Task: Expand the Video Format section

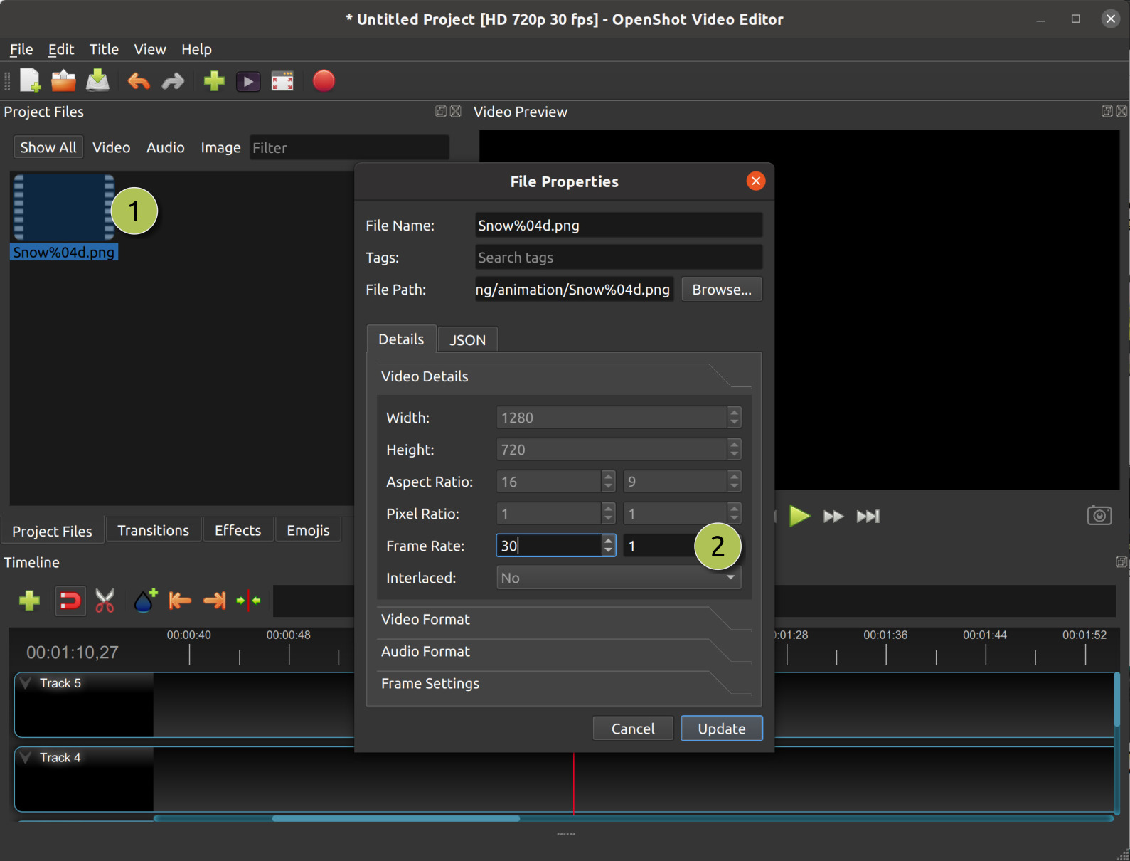Action: tap(425, 619)
